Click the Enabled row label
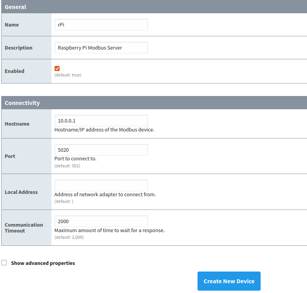The height and width of the screenshot is (293, 307). tap(14, 71)
